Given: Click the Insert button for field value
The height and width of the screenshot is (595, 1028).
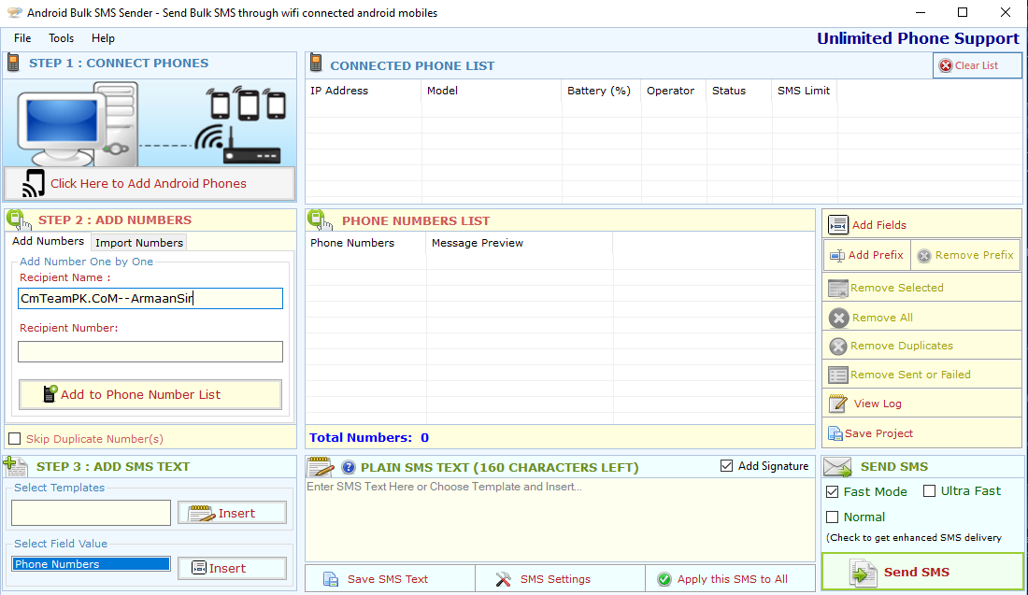Looking at the screenshot, I should (x=232, y=568).
